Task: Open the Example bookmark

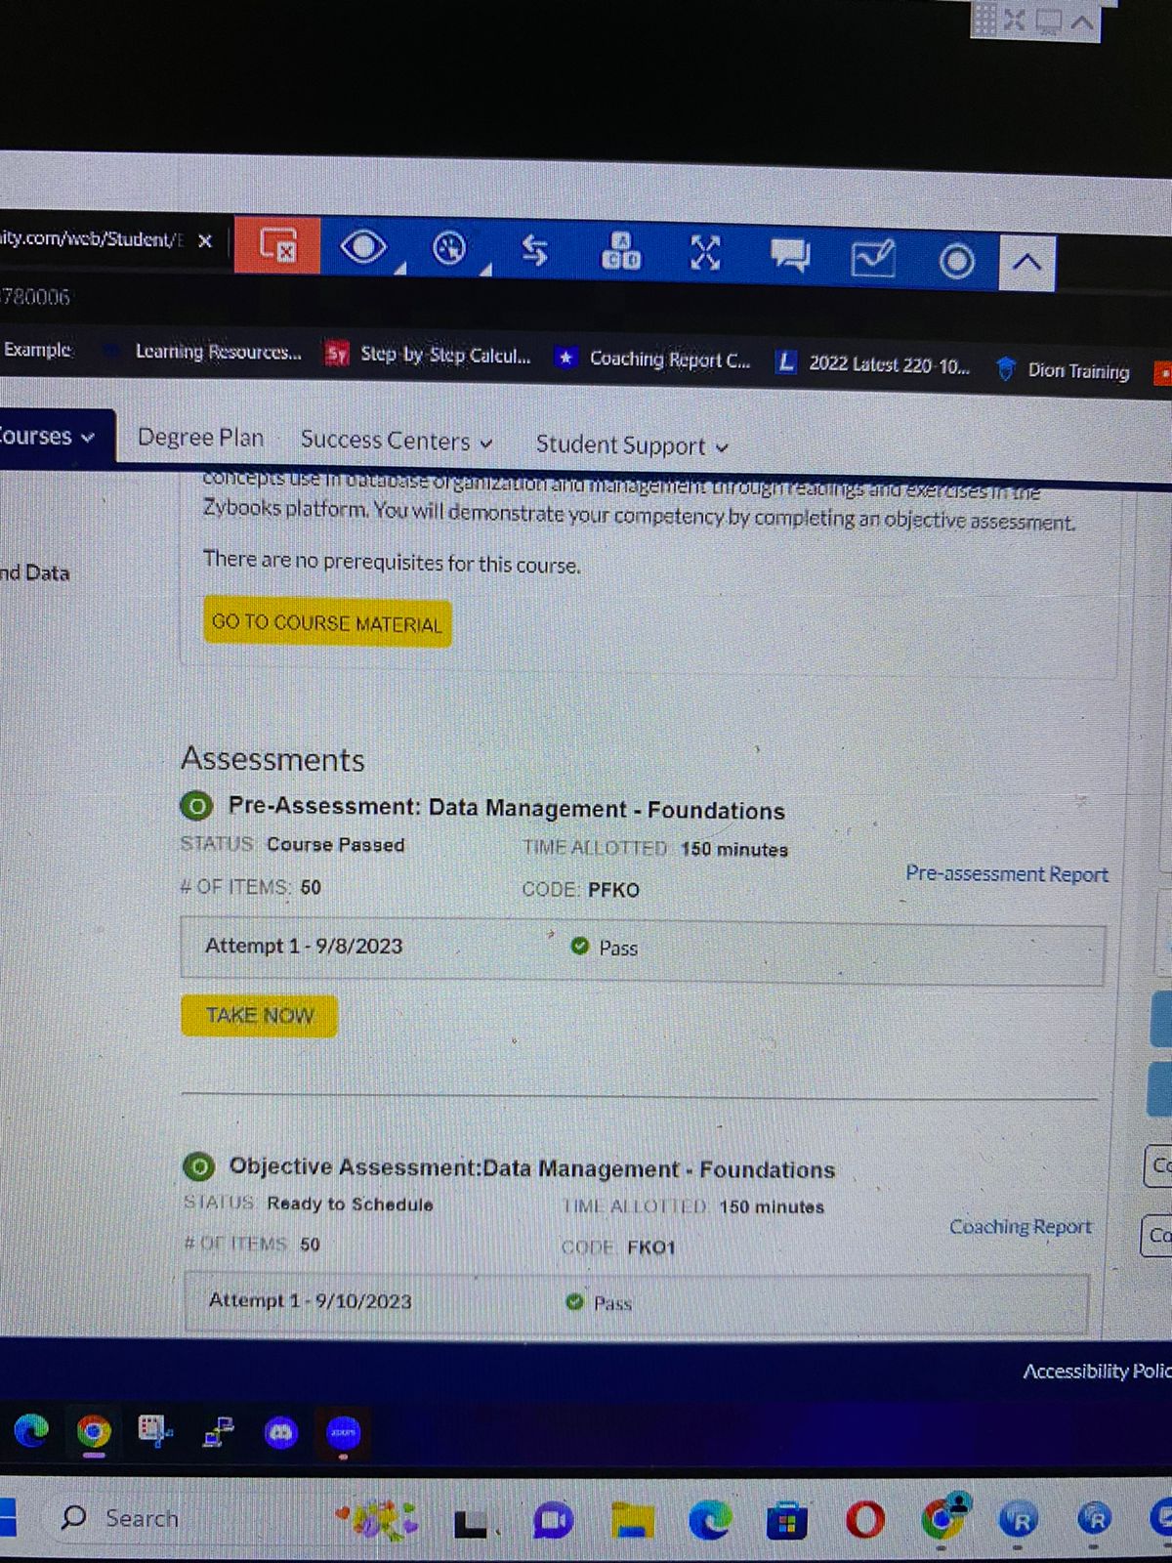Action: click(x=38, y=349)
